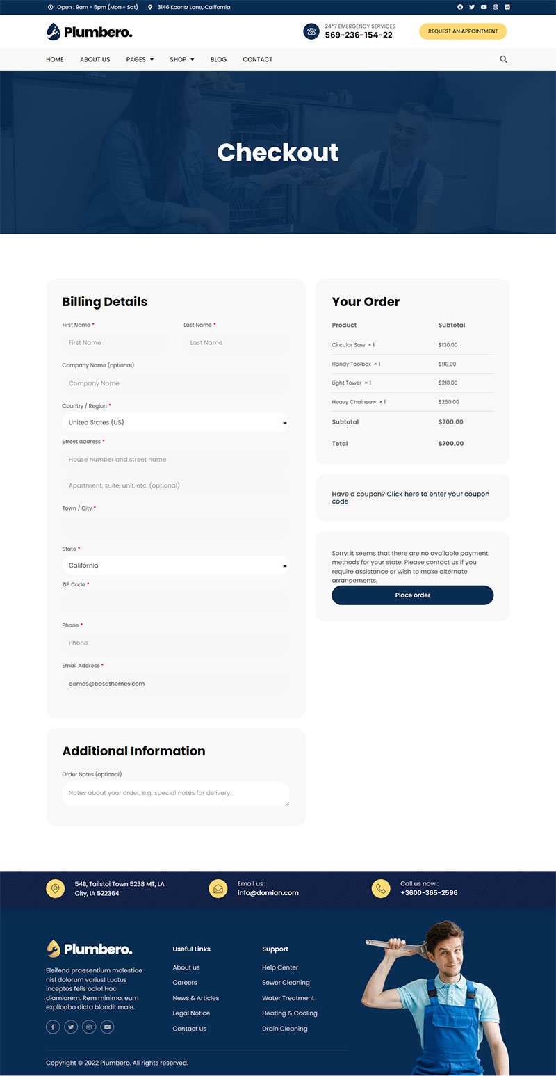Open the Country / Region dropdown
Screen dimensions: 556x1076
(x=175, y=422)
